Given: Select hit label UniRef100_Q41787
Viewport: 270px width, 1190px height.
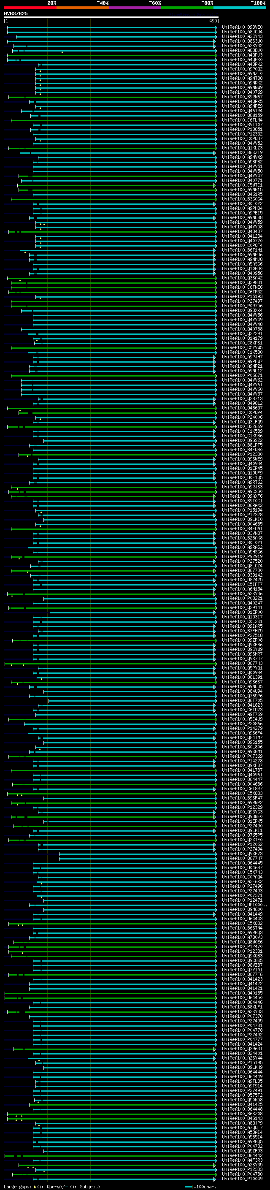Looking at the screenshot, I should [x=242, y=770].
